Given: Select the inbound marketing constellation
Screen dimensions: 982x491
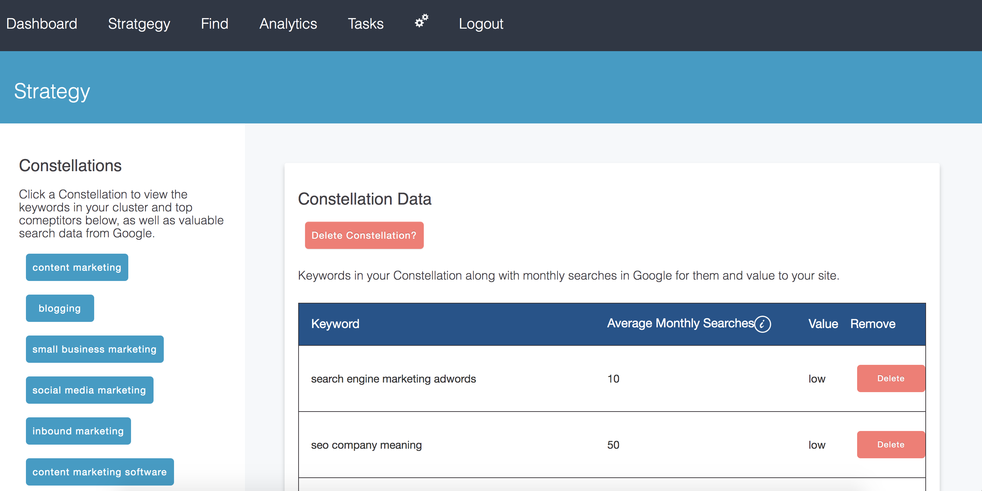Looking at the screenshot, I should click(x=78, y=431).
